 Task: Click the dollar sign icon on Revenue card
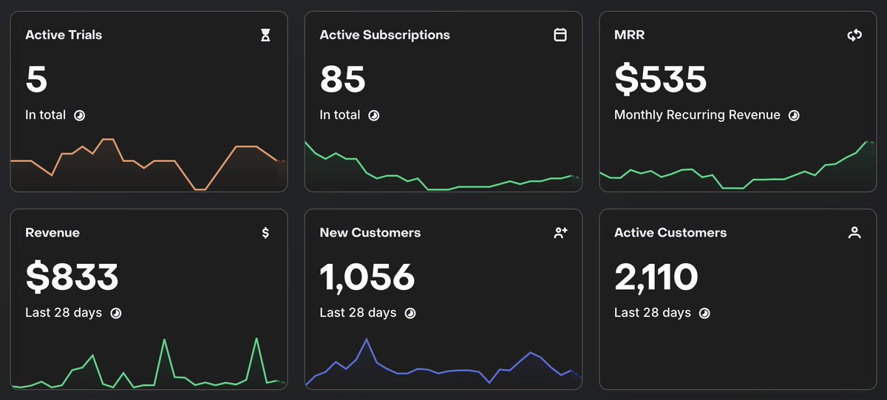coord(265,233)
